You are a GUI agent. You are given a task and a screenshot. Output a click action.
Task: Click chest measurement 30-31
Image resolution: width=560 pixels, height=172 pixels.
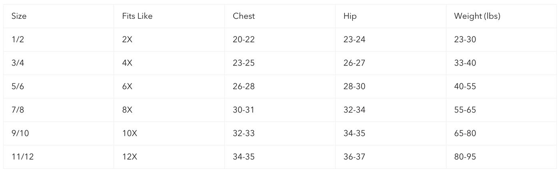click(244, 110)
